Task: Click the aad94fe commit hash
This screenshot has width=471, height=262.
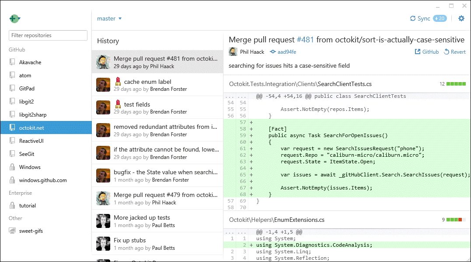Action: click(x=283, y=52)
